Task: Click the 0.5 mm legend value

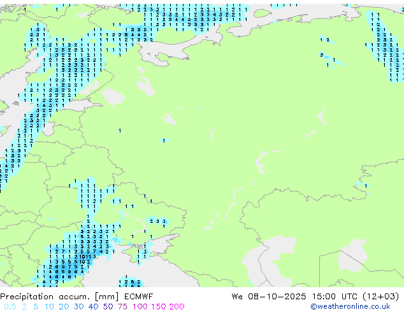Action: pyautogui.click(x=10, y=307)
